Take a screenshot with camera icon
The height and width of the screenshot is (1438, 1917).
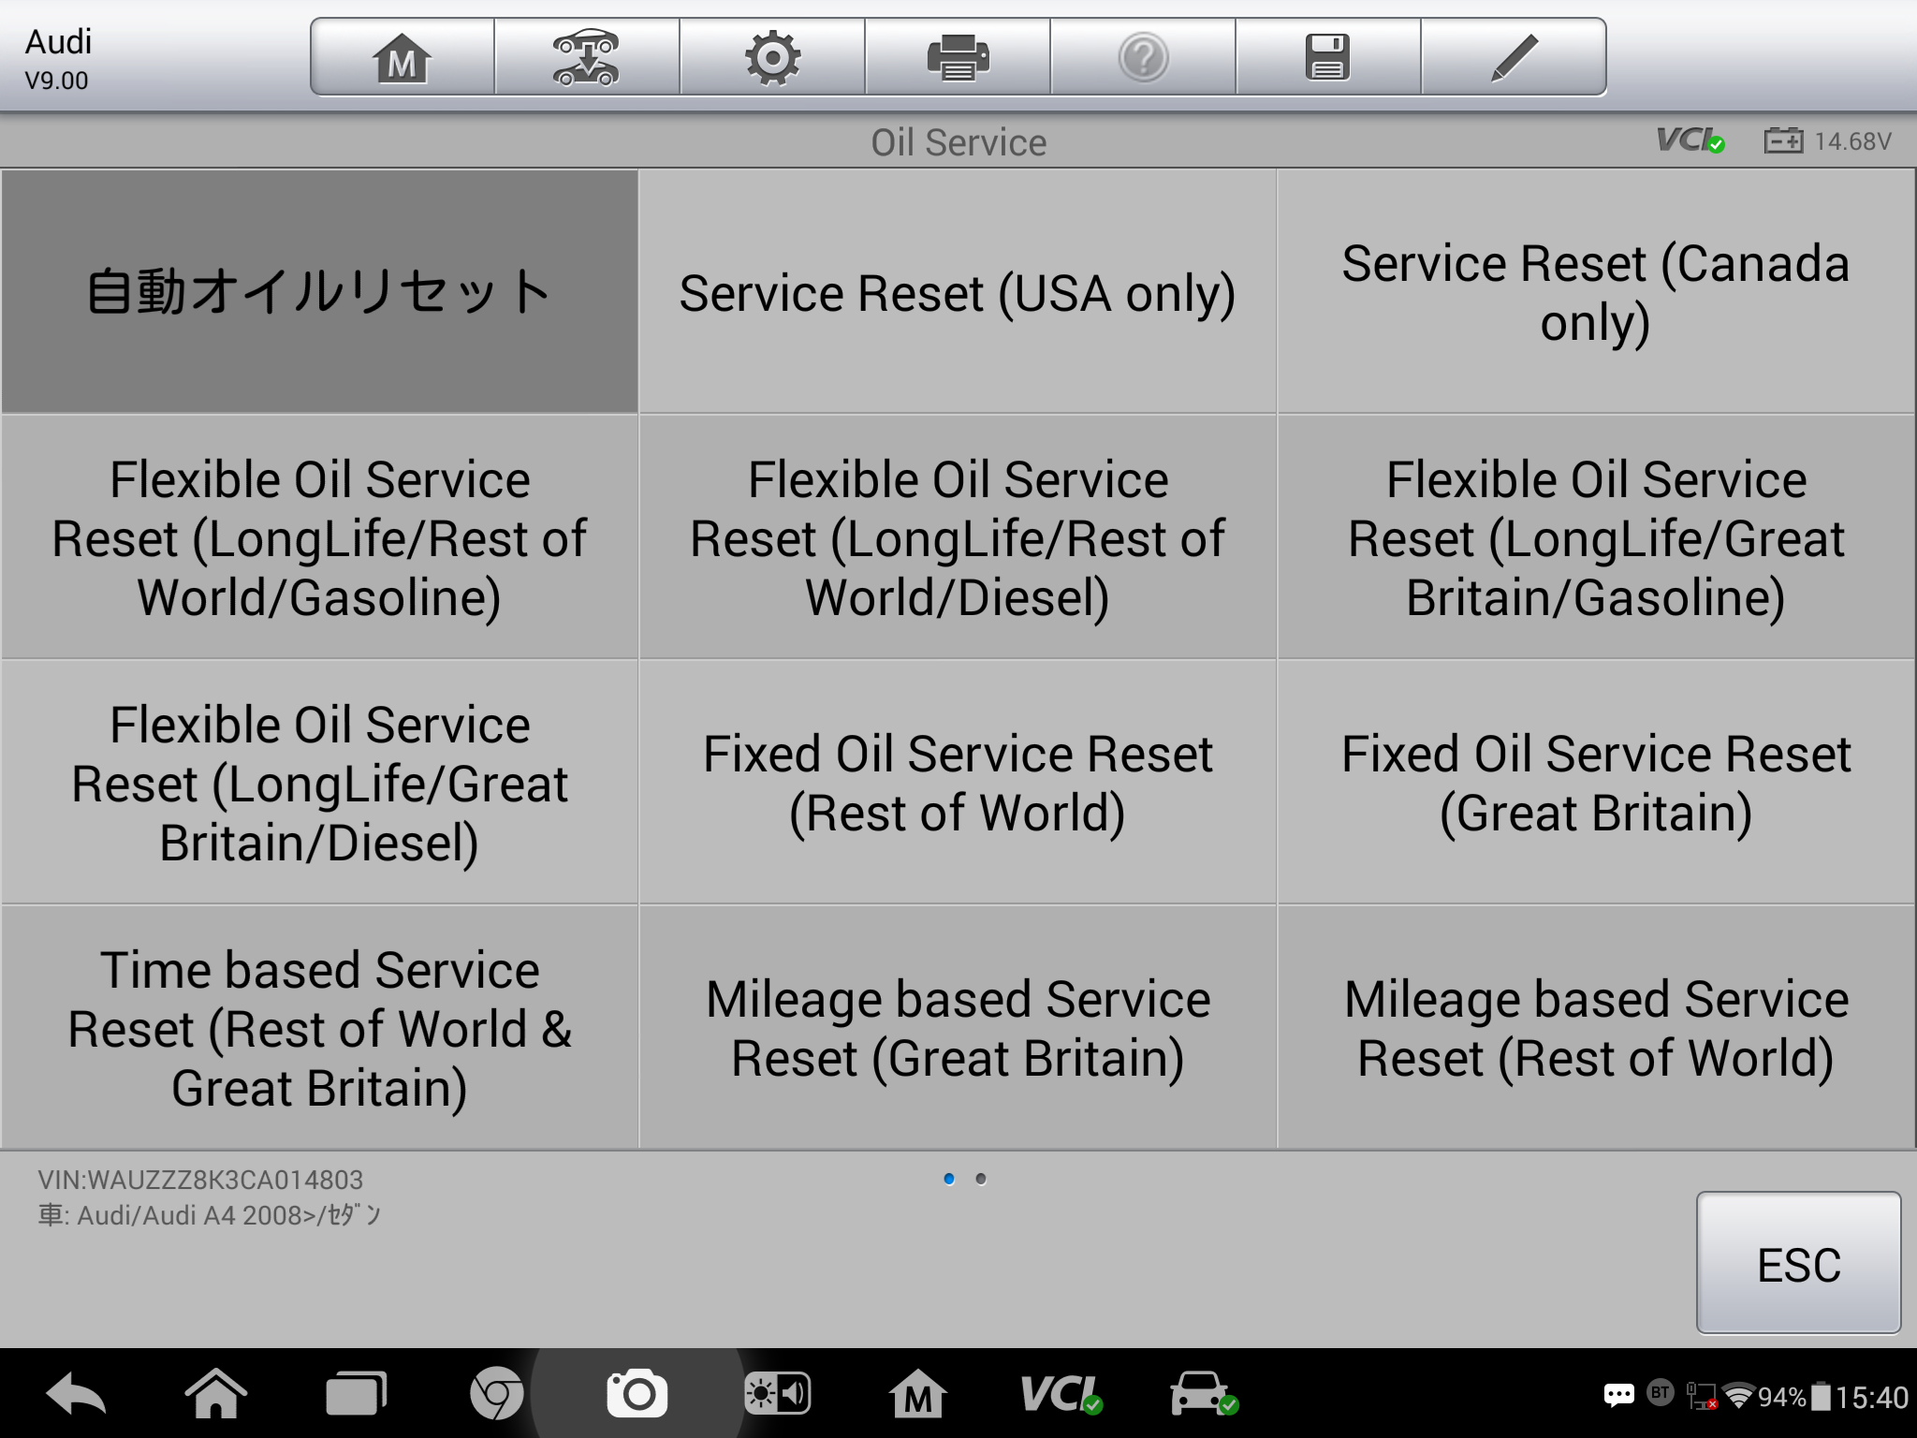tap(637, 1394)
